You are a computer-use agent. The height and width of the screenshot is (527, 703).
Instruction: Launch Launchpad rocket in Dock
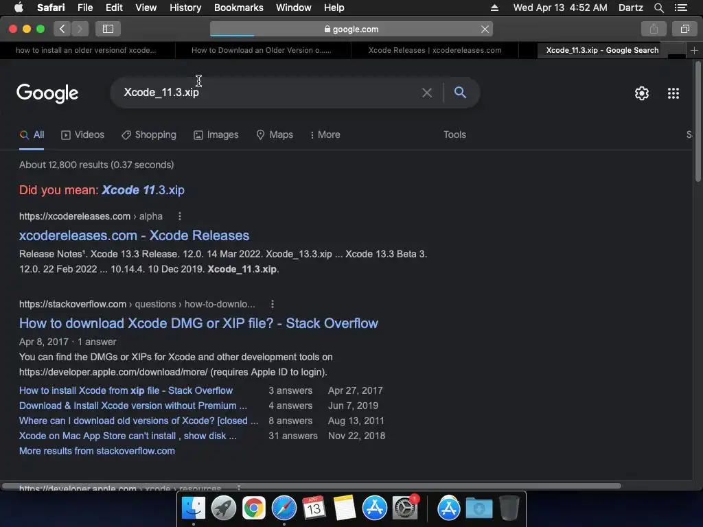tap(223, 508)
